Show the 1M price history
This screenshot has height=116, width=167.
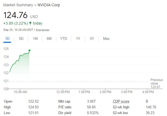(35, 39)
